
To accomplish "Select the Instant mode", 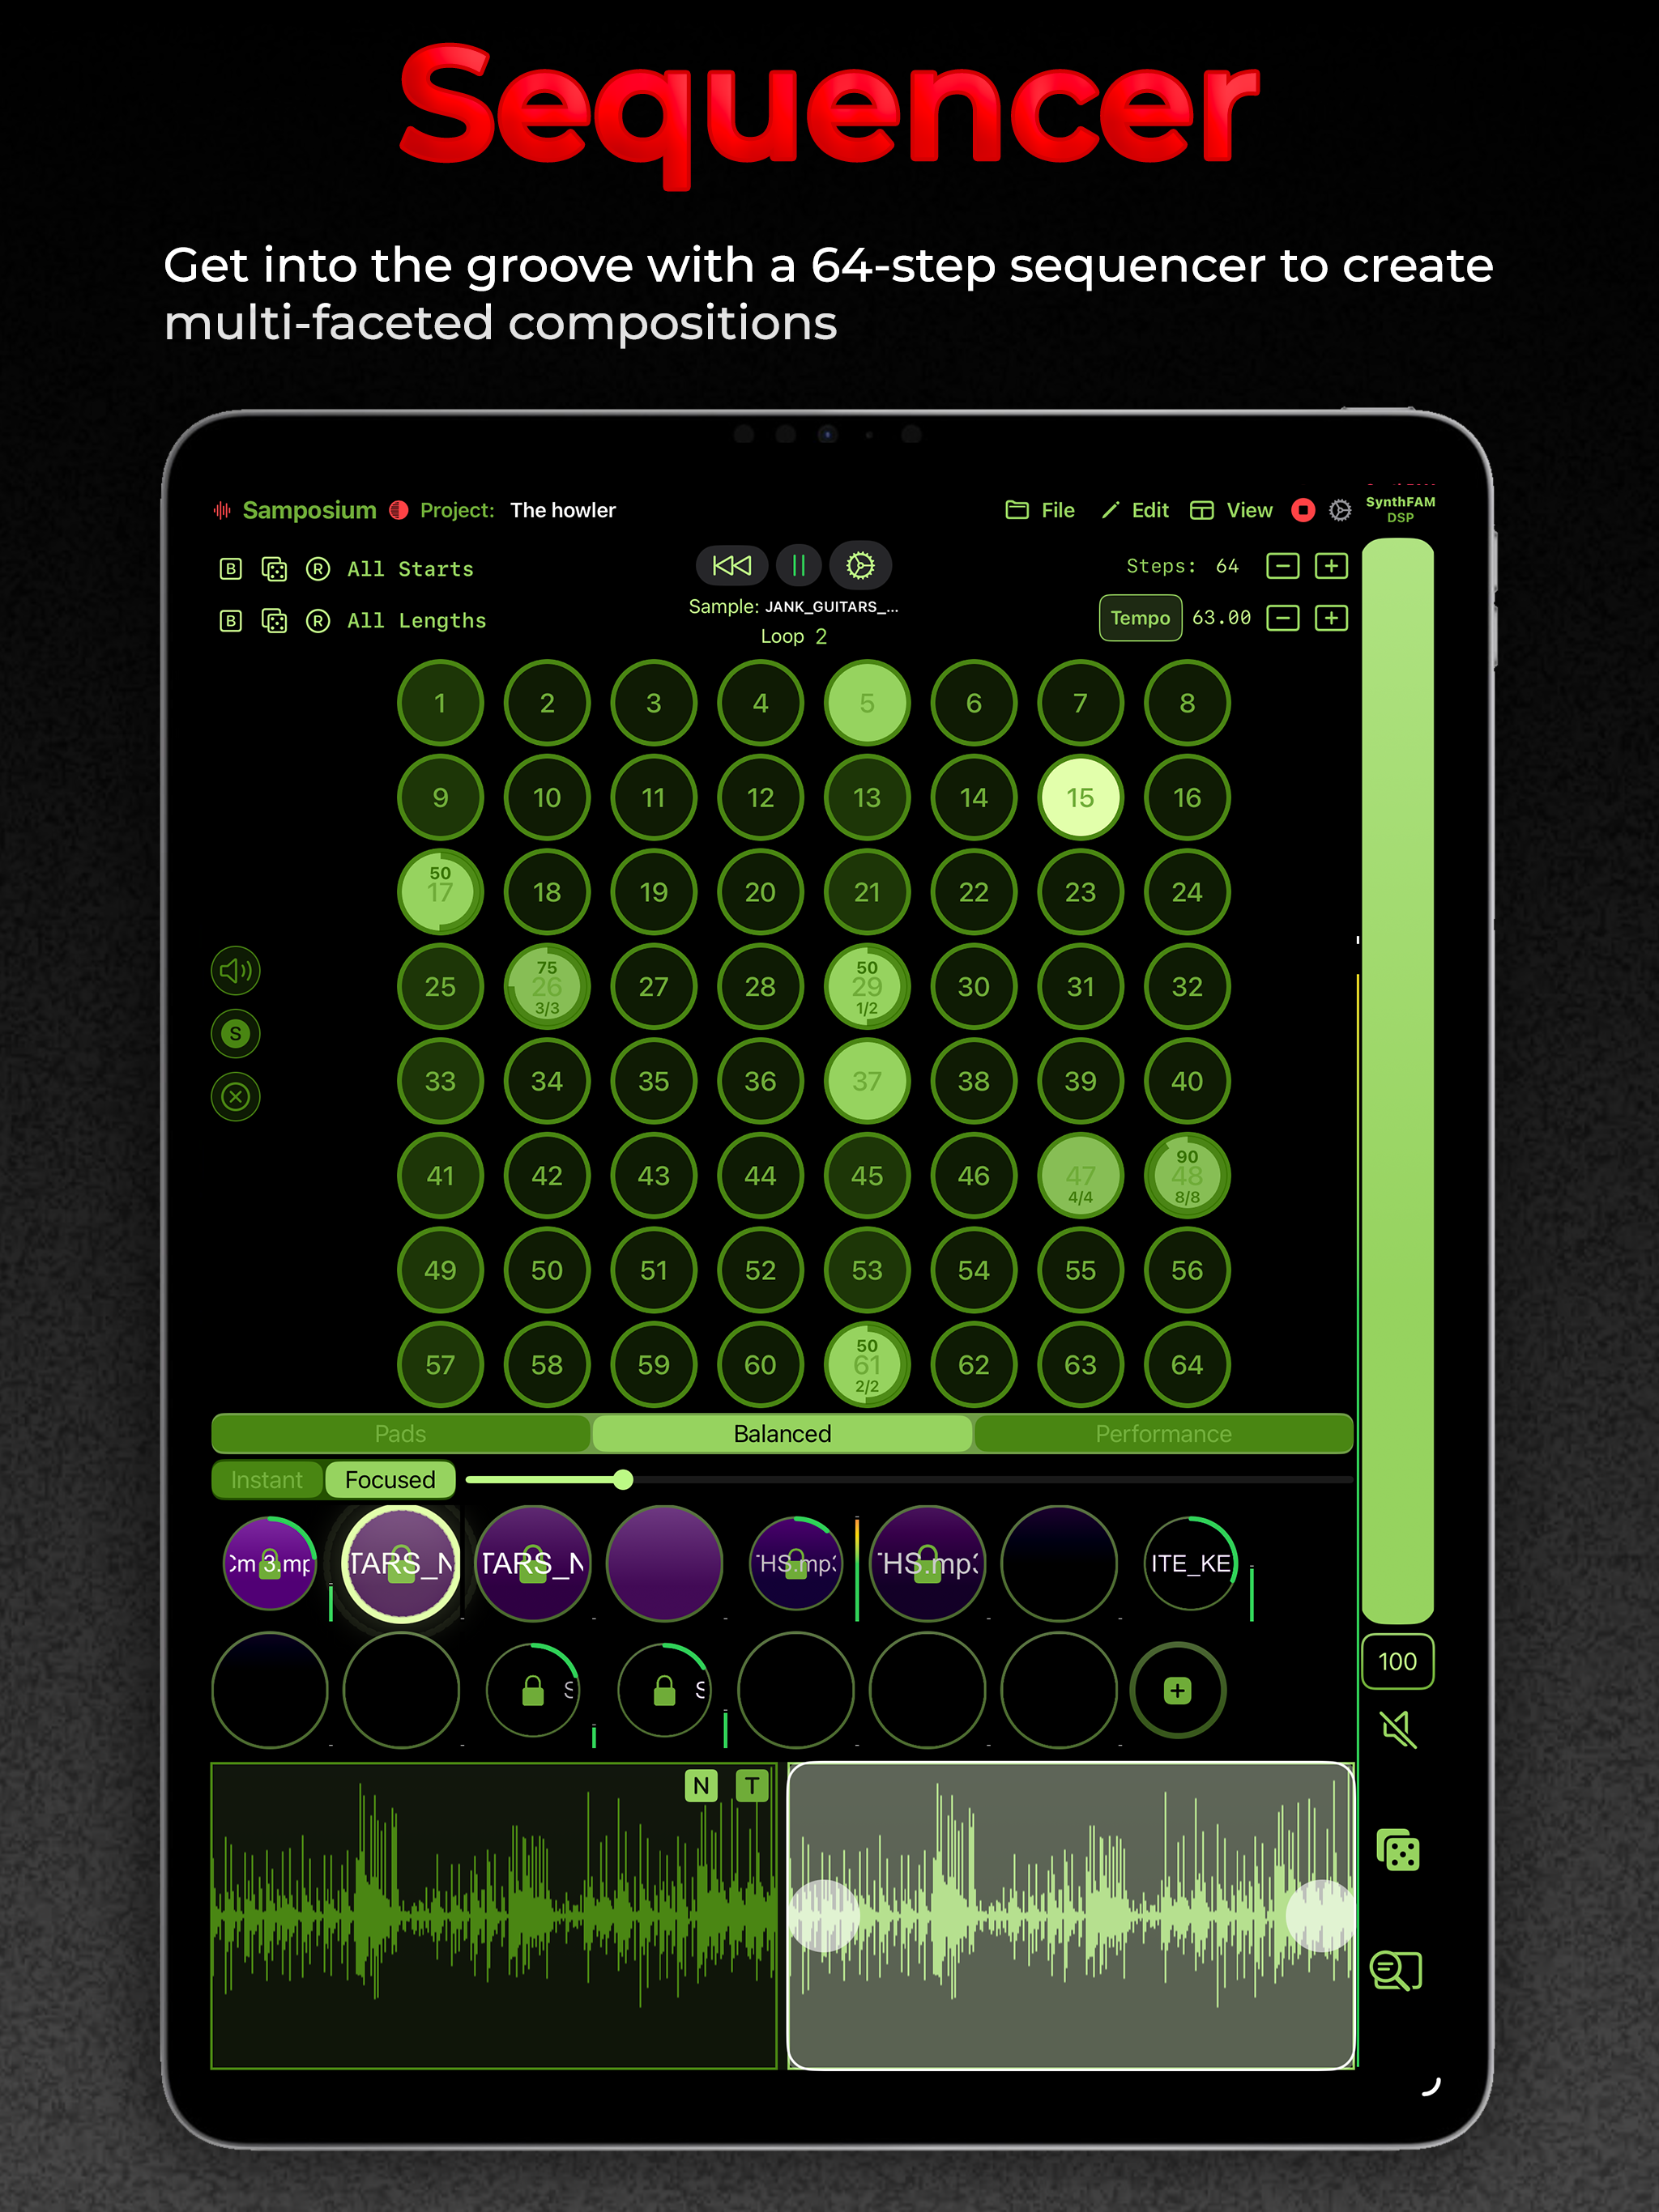I will 267,1480.
